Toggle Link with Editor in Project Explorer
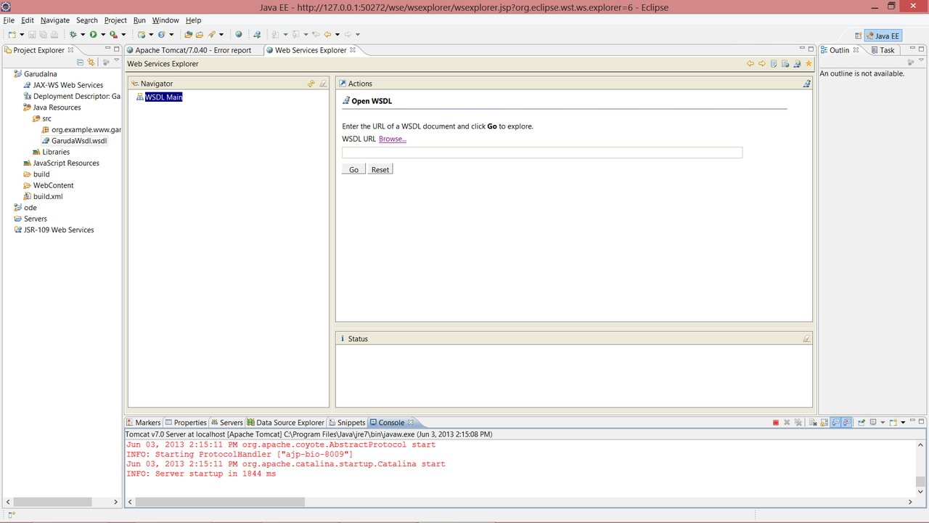Viewport: 929px width, 523px height. coord(91,62)
